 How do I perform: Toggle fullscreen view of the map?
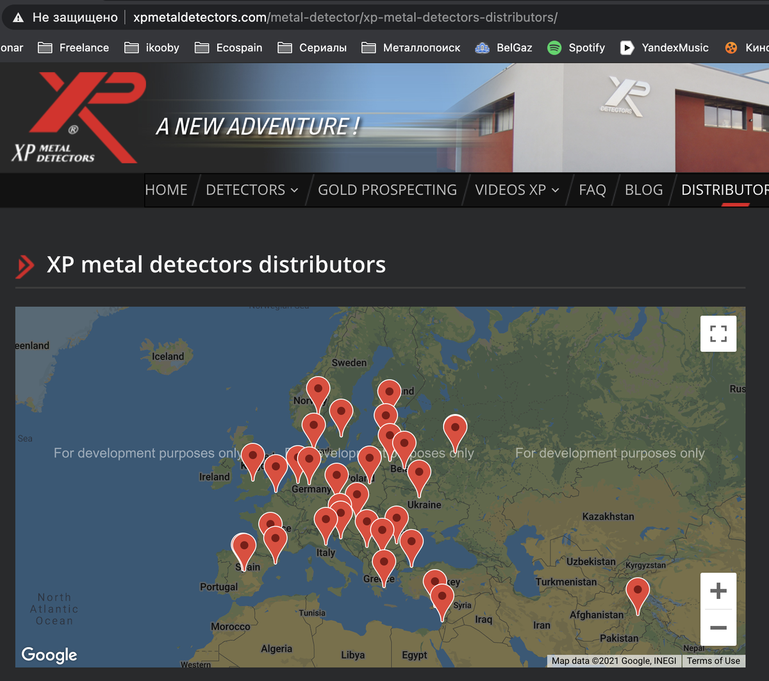pos(718,334)
